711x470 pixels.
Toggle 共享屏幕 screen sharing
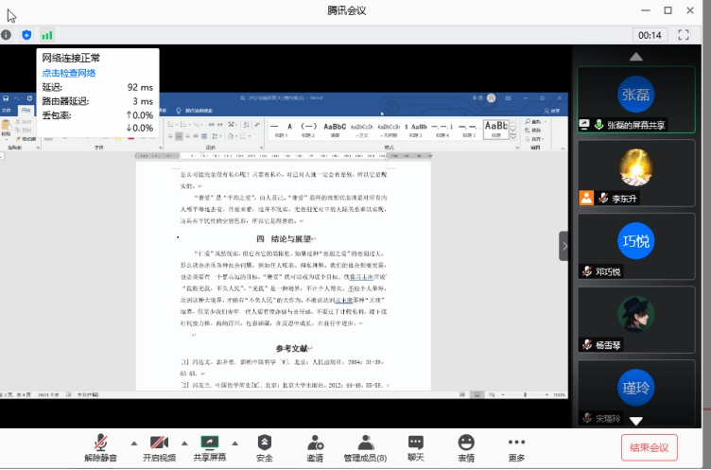(x=210, y=447)
